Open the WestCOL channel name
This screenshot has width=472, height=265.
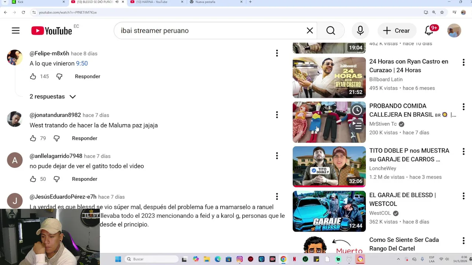pyautogui.click(x=380, y=213)
